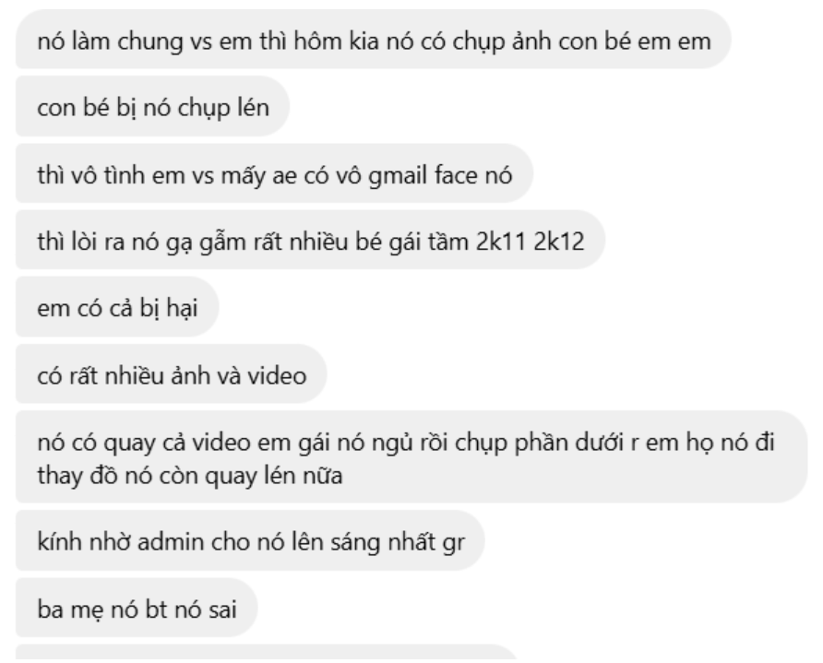Select the two-line message starting "nó có quay"
This screenshot has width=823, height=663.
(411, 457)
